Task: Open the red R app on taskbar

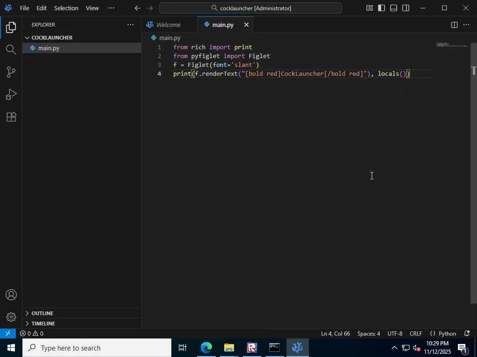Action: [x=252, y=348]
